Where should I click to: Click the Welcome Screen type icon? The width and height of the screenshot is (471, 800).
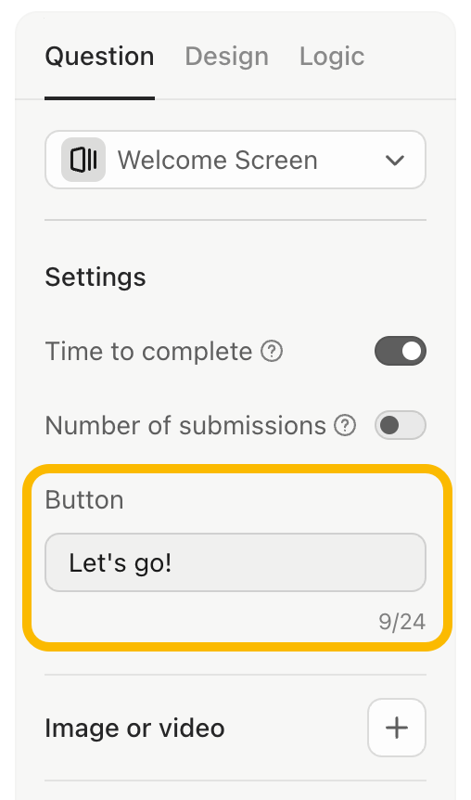(x=83, y=160)
